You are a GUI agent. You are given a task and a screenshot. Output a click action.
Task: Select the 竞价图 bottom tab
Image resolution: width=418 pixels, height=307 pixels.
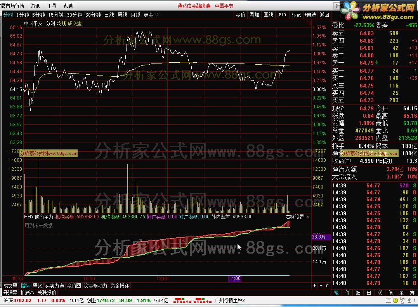tap(74, 286)
